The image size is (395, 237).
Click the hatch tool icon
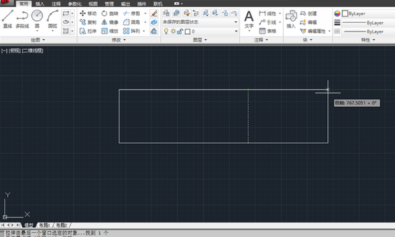click(66, 31)
